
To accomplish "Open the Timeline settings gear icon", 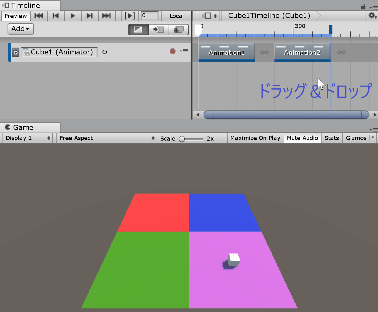I will coord(372,15).
